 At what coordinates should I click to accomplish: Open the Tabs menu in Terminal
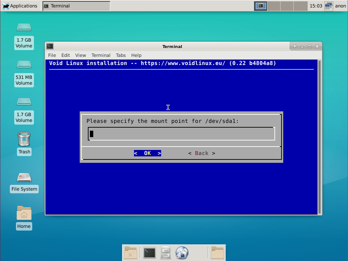tap(121, 55)
